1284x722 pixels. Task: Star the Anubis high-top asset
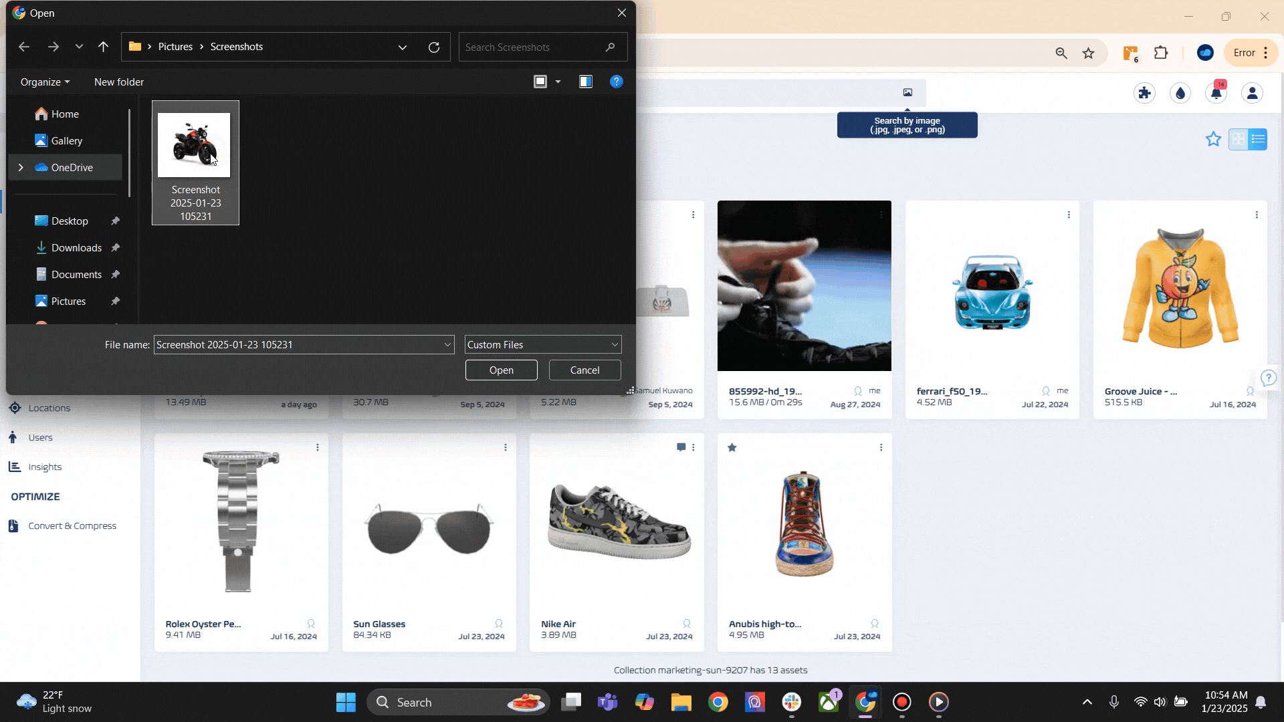[x=732, y=447]
